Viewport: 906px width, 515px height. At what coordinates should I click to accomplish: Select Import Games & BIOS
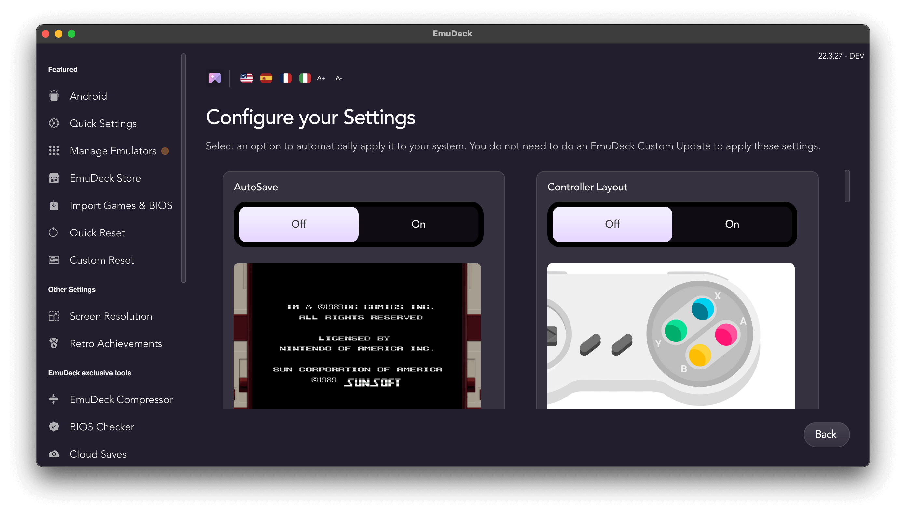[121, 205]
